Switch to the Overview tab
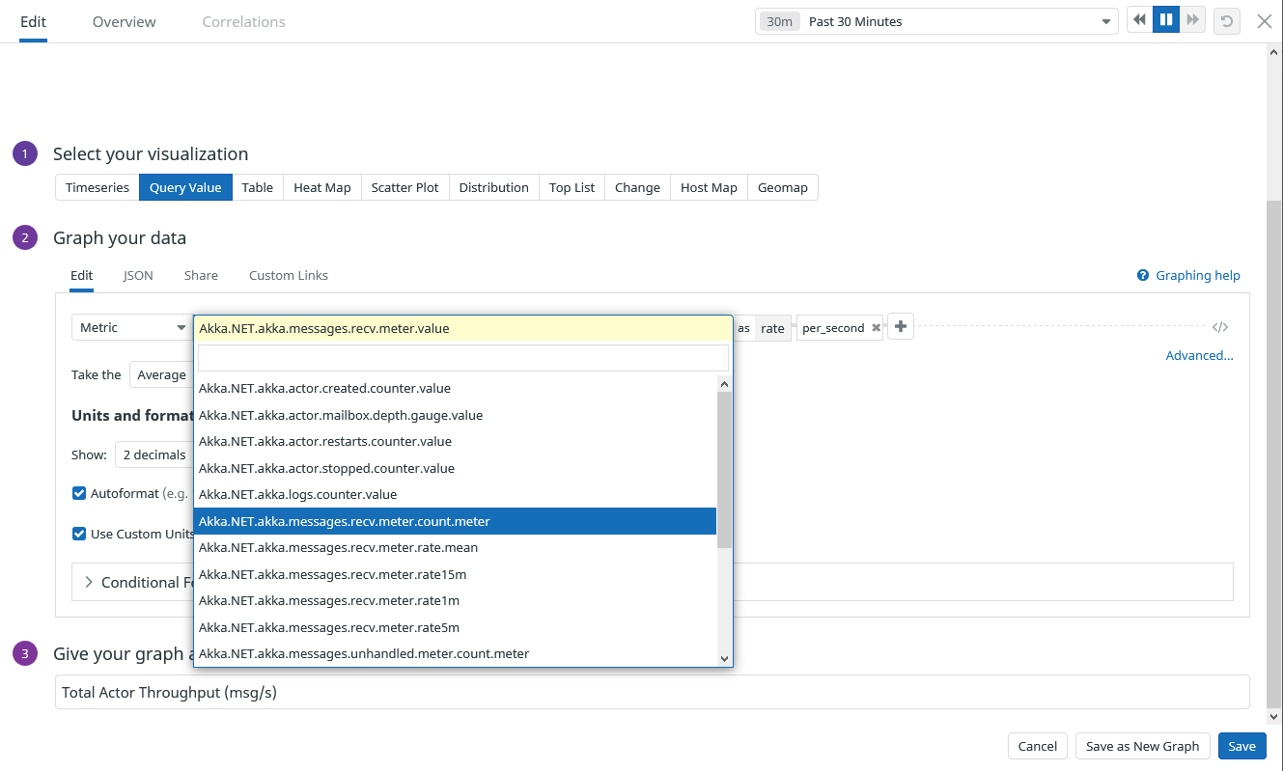 coord(124,20)
